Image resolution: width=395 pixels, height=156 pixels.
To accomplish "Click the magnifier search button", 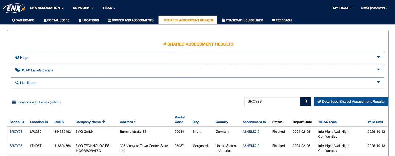I will coord(306,101).
